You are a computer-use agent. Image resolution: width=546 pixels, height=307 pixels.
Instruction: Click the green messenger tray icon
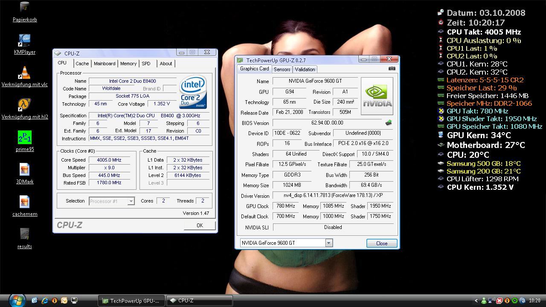click(x=484, y=301)
